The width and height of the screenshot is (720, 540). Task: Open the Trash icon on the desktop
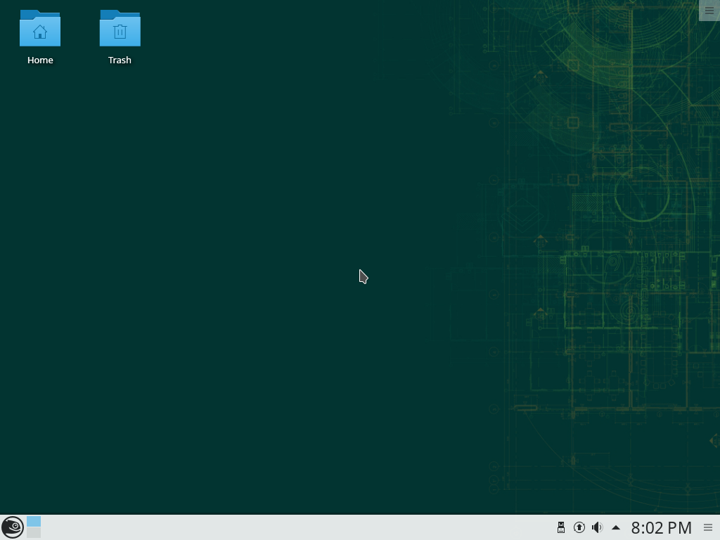[120, 30]
